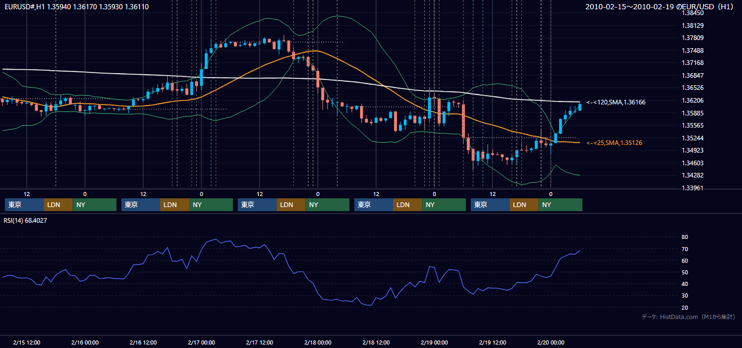742x348 pixels.
Task: Select the 東京 session box for 2/19
Action: 491,205
